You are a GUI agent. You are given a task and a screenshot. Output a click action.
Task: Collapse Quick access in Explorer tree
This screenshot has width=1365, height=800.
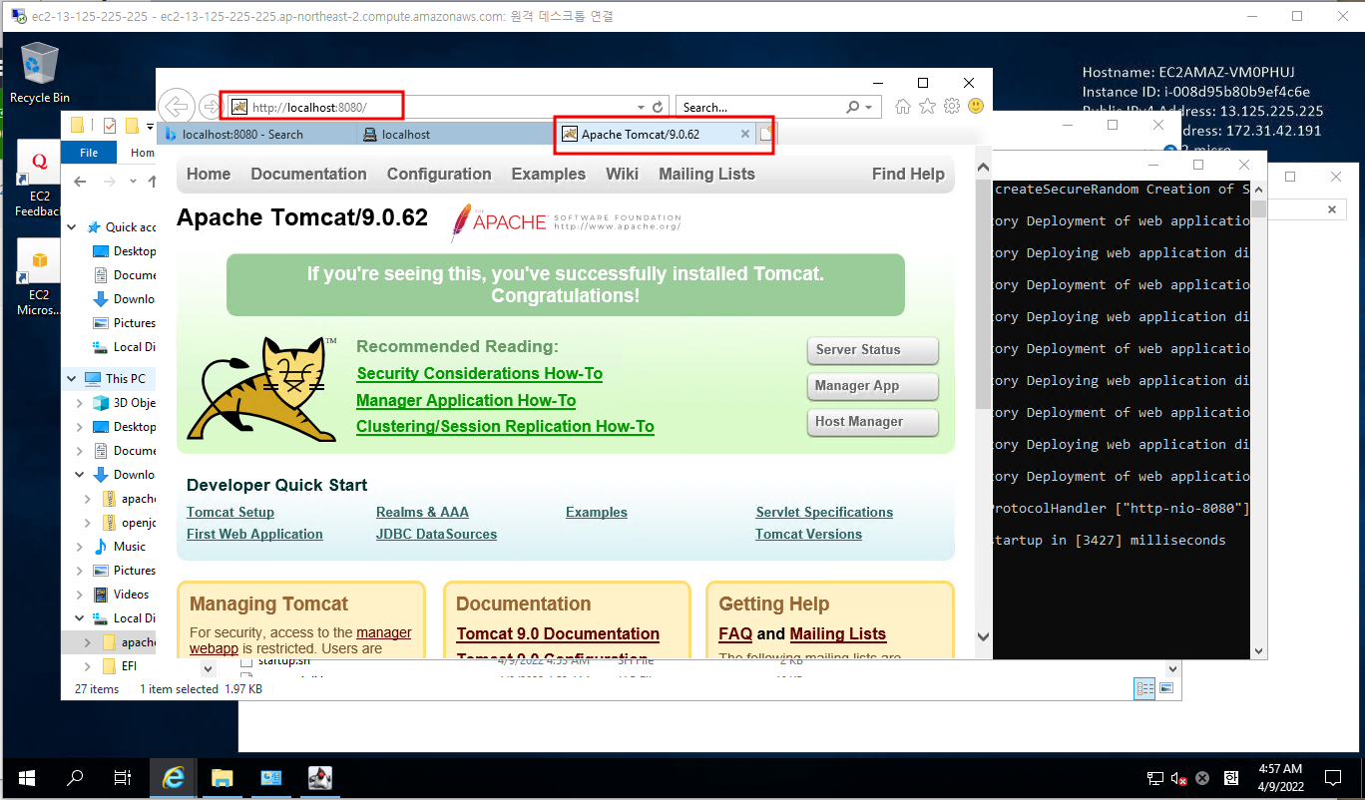(x=72, y=227)
